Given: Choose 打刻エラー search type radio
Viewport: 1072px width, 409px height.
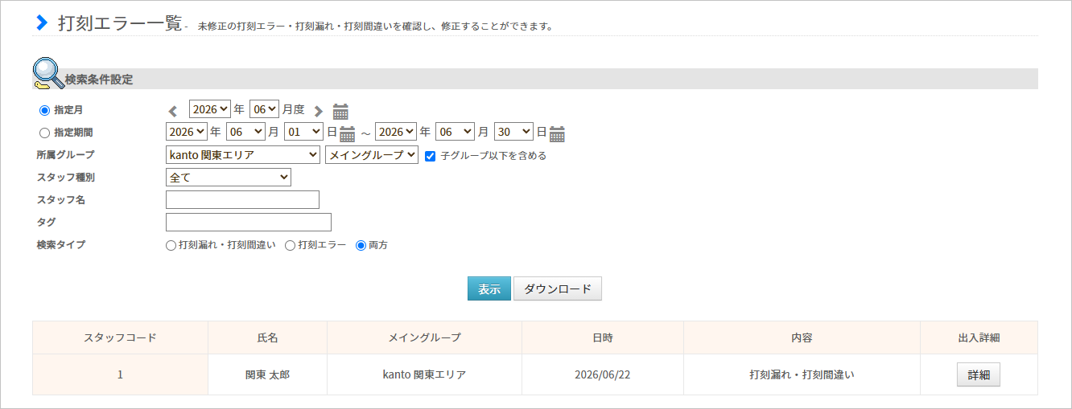Looking at the screenshot, I should (x=291, y=246).
